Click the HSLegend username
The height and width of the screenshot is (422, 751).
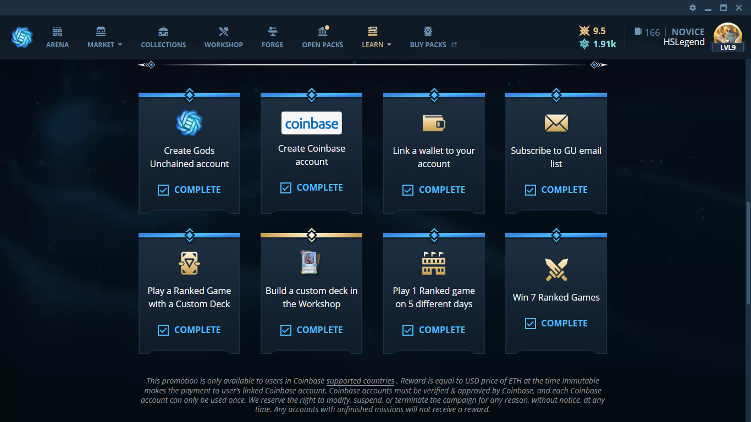[x=684, y=42]
